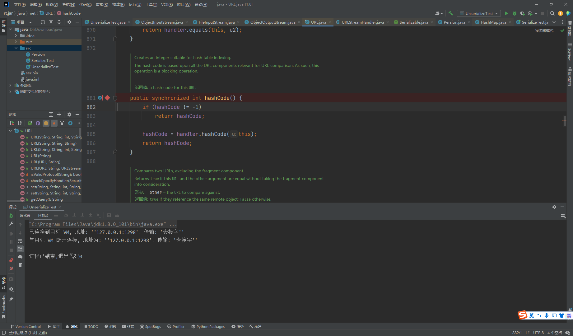
Task: Collapse the src folder
Action: pos(16,48)
